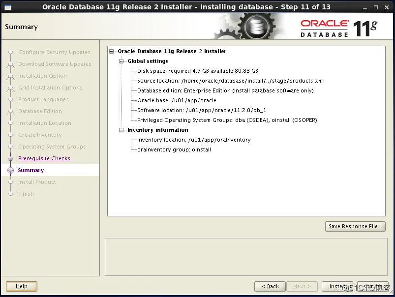Collapse the Oracle Database 11g Release 2 Installer node
The height and width of the screenshot is (297, 395).
coord(111,52)
